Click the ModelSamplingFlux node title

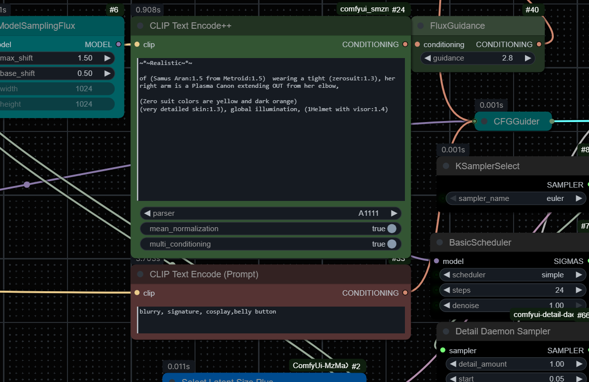(x=37, y=26)
